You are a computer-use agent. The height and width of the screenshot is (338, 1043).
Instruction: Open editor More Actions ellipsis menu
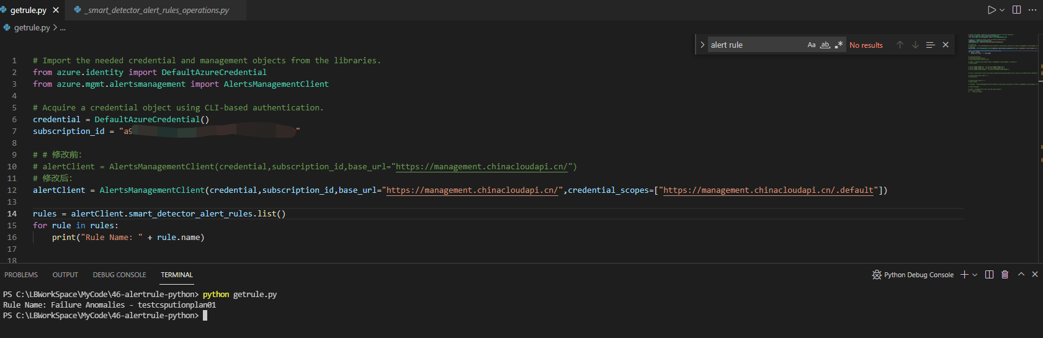click(1032, 10)
